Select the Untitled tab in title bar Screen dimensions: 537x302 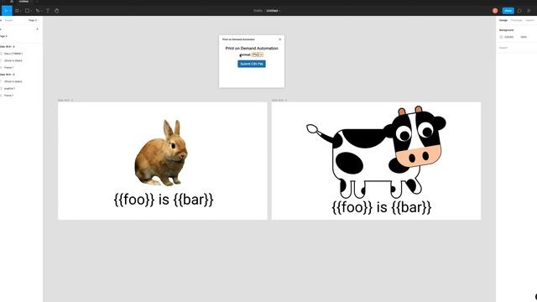pyautogui.click(x=23, y=2)
